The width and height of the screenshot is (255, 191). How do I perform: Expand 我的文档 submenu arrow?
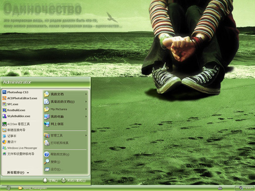[86, 94]
